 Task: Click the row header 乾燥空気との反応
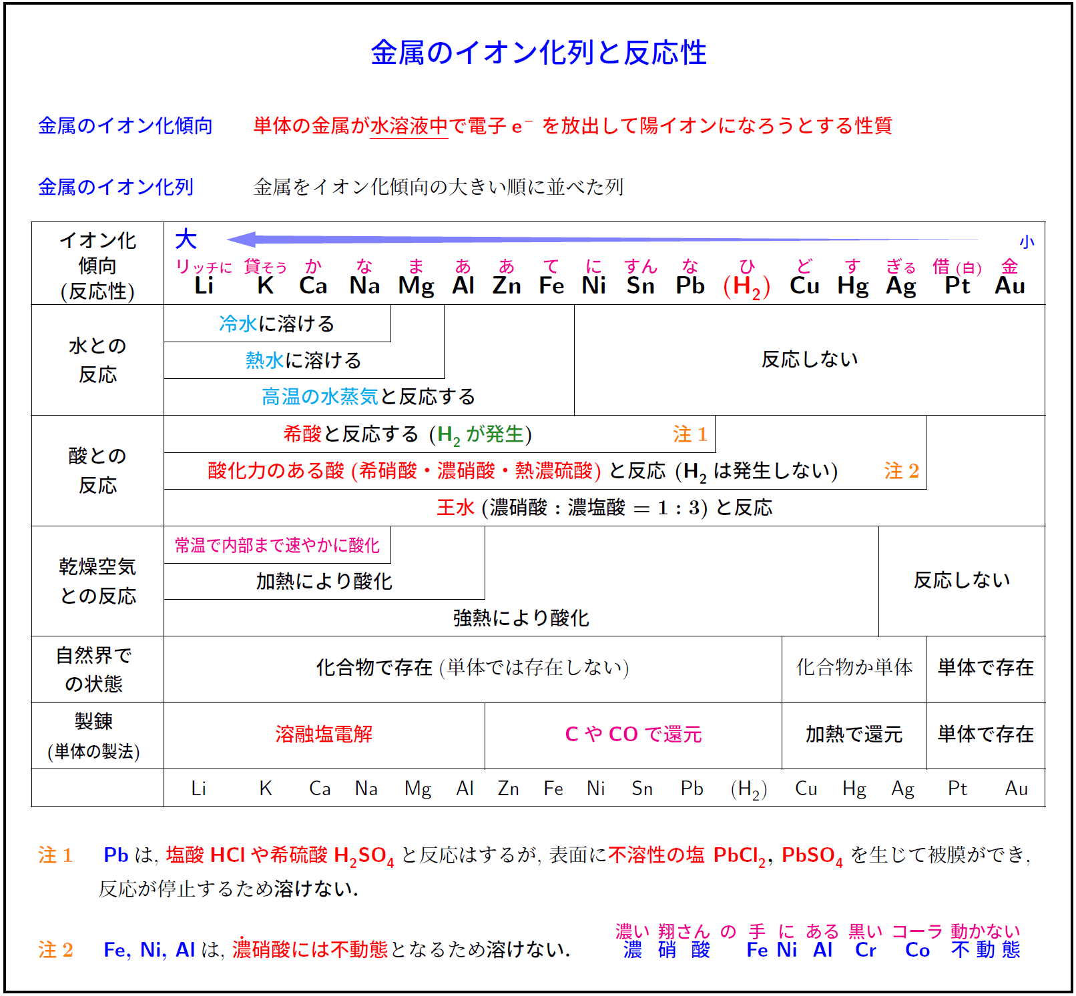(x=97, y=581)
